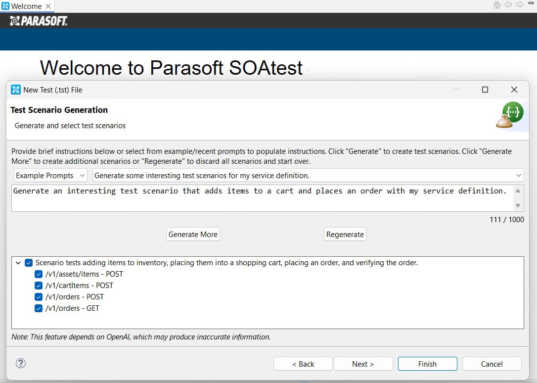Viewport: 537px width, 383px height.
Task: Maximize the New Test File dialog
Action: (x=485, y=90)
